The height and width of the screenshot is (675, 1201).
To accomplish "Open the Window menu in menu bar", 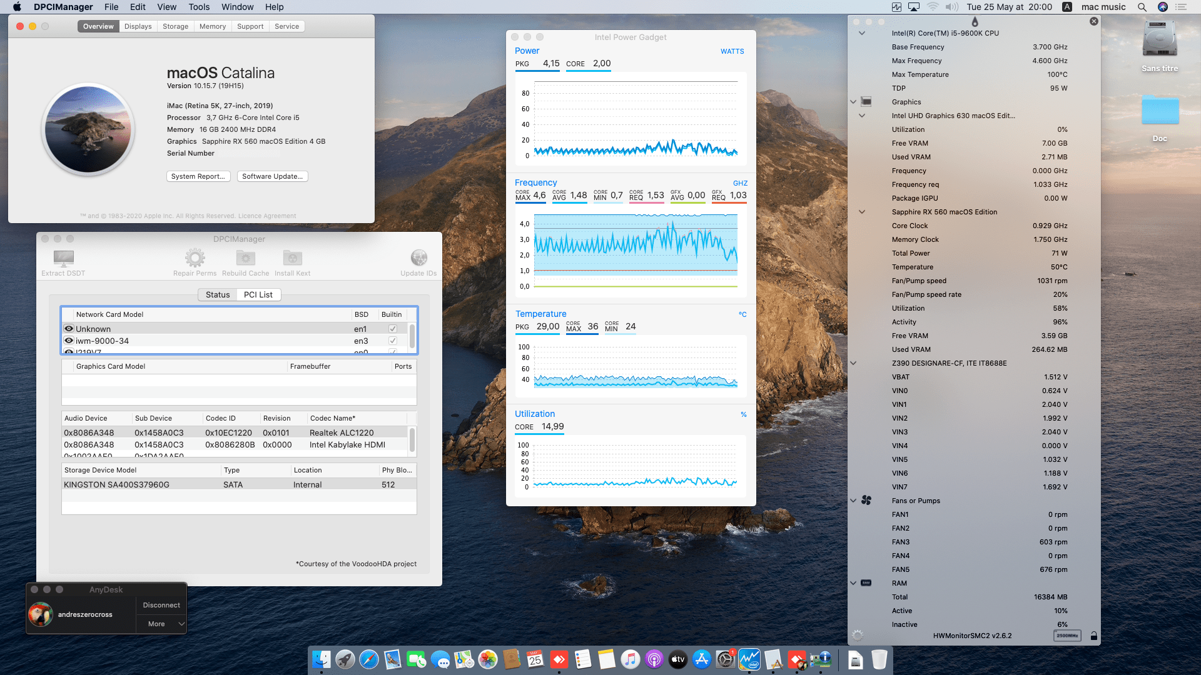I will click(237, 7).
